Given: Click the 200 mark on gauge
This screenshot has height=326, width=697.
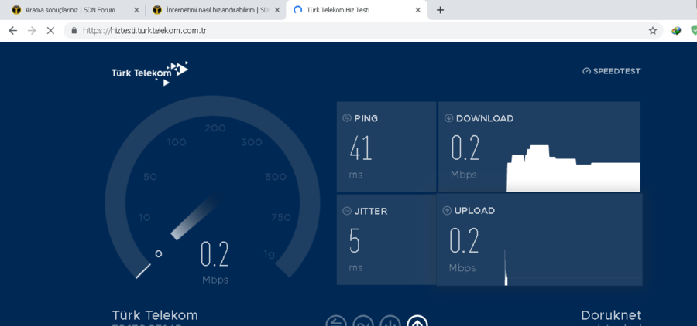Looking at the screenshot, I should coord(215,129).
